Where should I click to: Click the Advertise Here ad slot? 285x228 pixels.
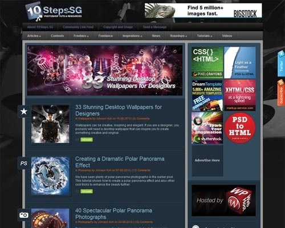point(207,160)
